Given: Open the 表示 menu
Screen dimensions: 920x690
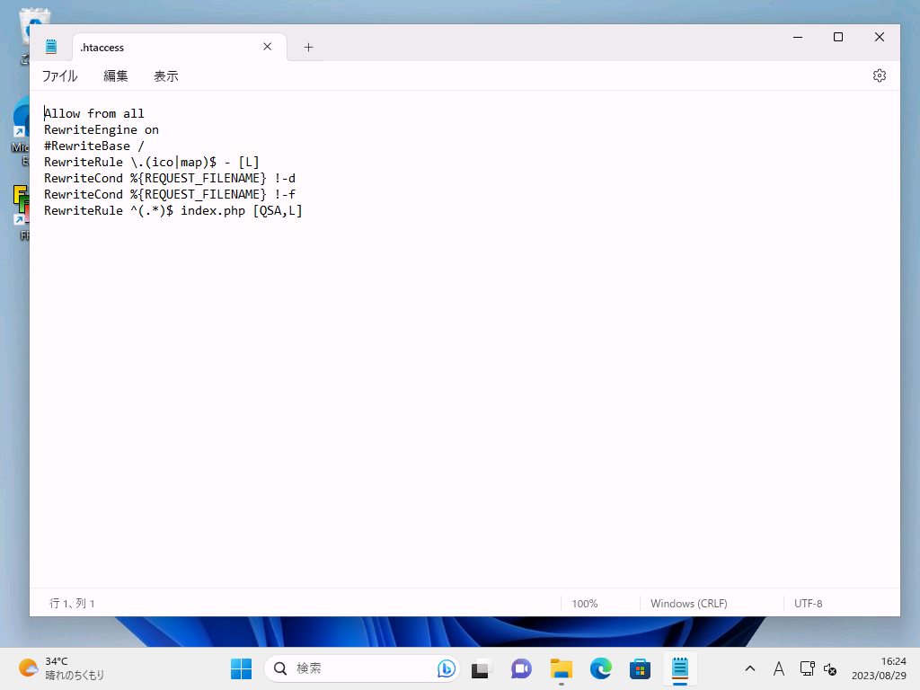Looking at the screenshot, I should click(x=166, y=76).
